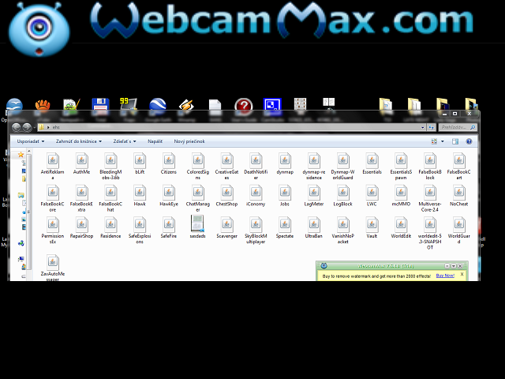Screen dimensions: 505x379
Task: Select the PermissionsEx file
Action: [53, 230]
